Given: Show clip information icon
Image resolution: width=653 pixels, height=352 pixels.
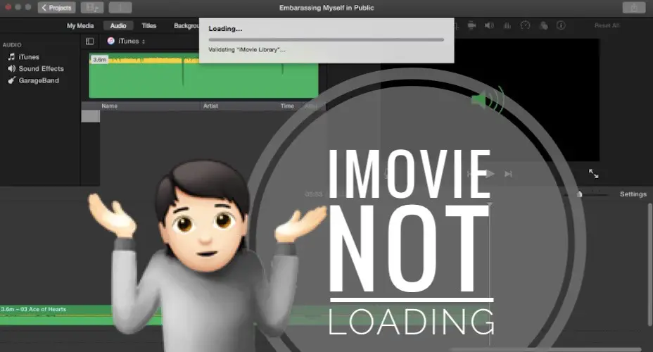Looking at the screenshot, I should [x=561, y=25].
